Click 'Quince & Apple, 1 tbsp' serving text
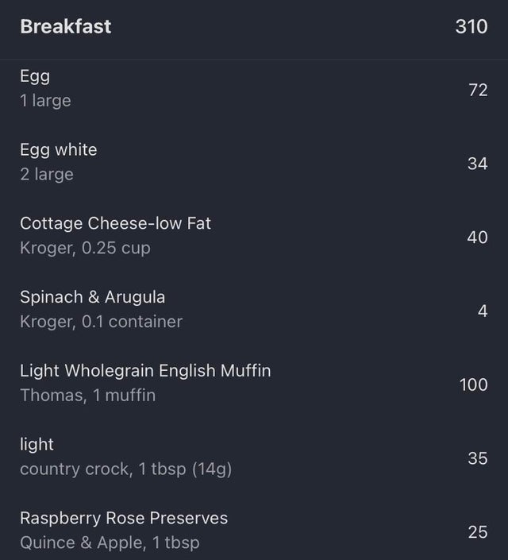This screenshot has width=508, height=560. point(110,543)
